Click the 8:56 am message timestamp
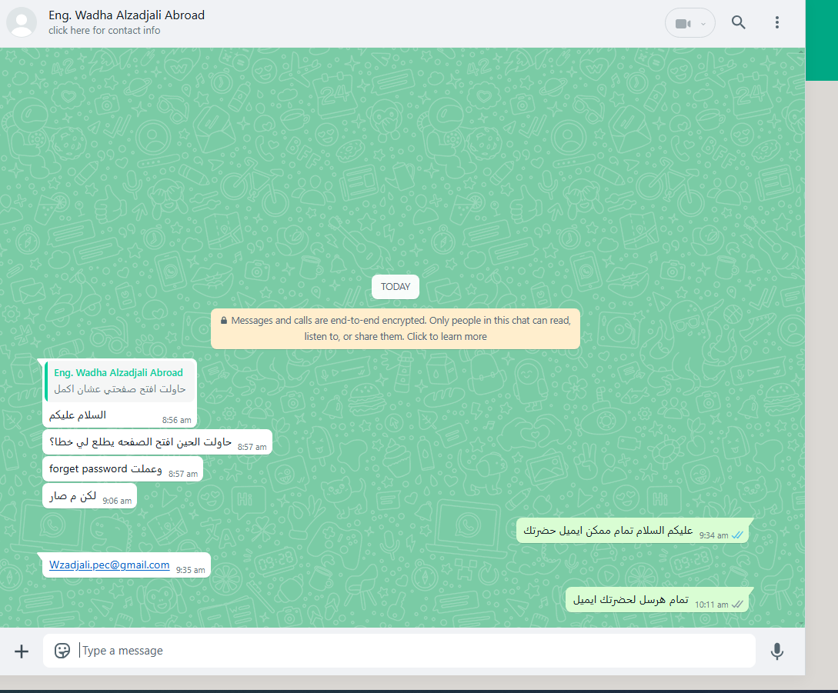 coord(177,420)
